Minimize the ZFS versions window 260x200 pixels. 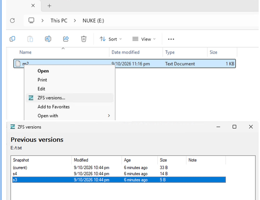(218, 127)
